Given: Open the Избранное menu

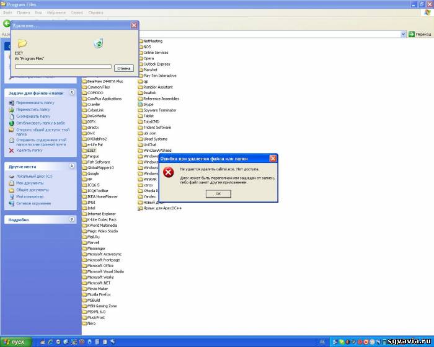Looking at the screenshot, I should [x=56, y=13].
